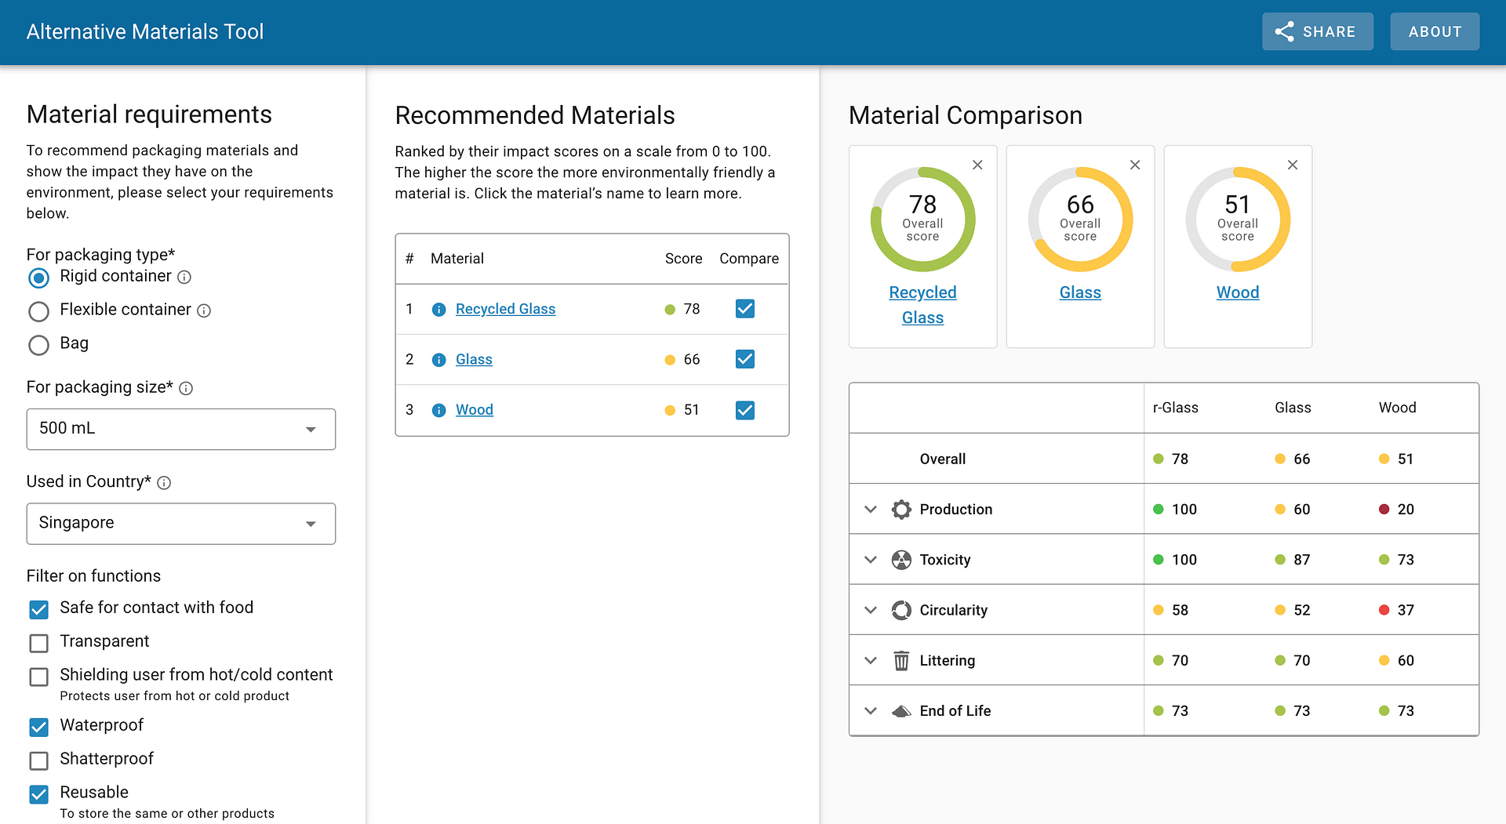Open Glass link in recommended table
This screenshot has height=824, width=1506.
click(x=474, y=359)
